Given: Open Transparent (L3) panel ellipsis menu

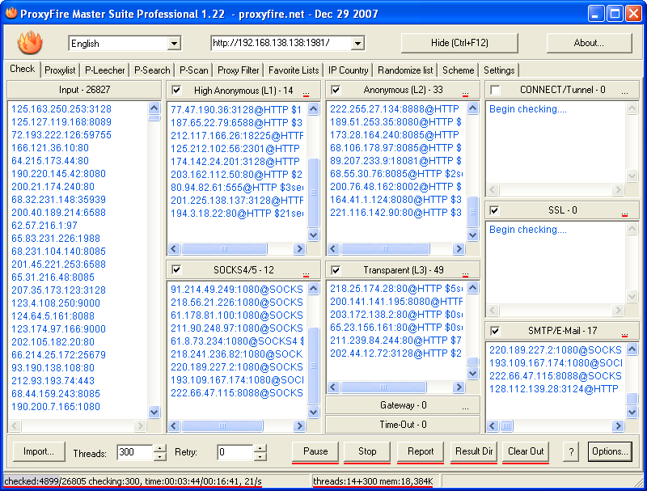Looking at the screenshot, I should 466,271.
